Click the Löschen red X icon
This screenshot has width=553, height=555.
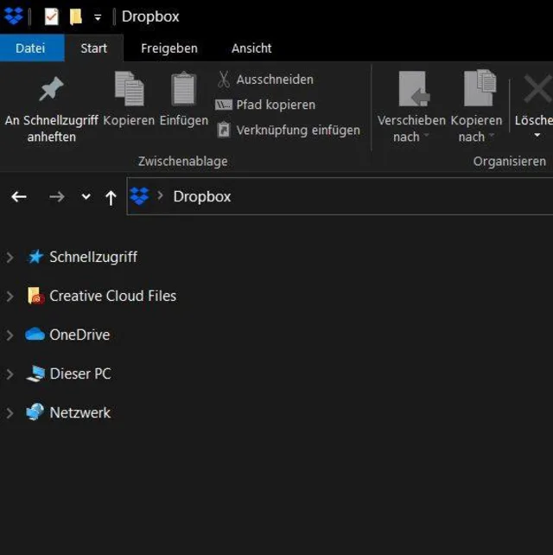coord(537,89)
